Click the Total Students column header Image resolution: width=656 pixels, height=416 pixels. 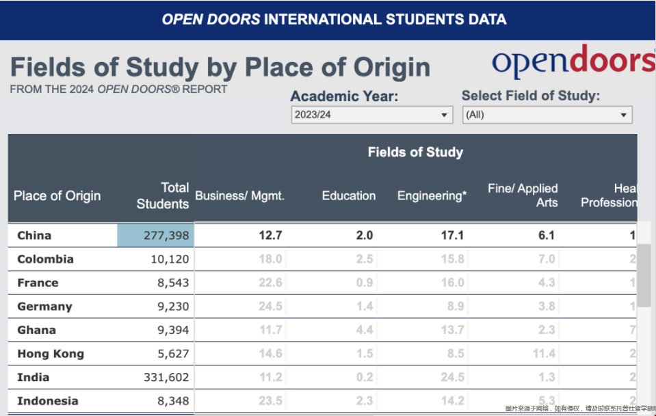click(x=163, y=196)
